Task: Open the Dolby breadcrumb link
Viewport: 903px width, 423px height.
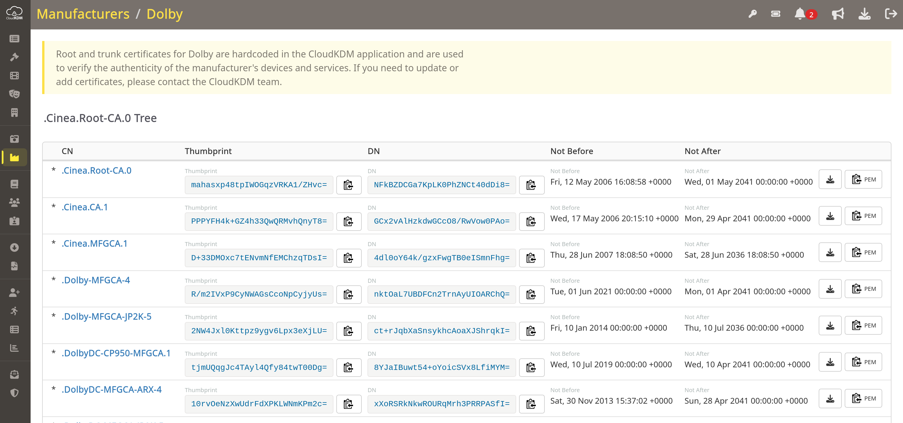Action: point(165,14)
